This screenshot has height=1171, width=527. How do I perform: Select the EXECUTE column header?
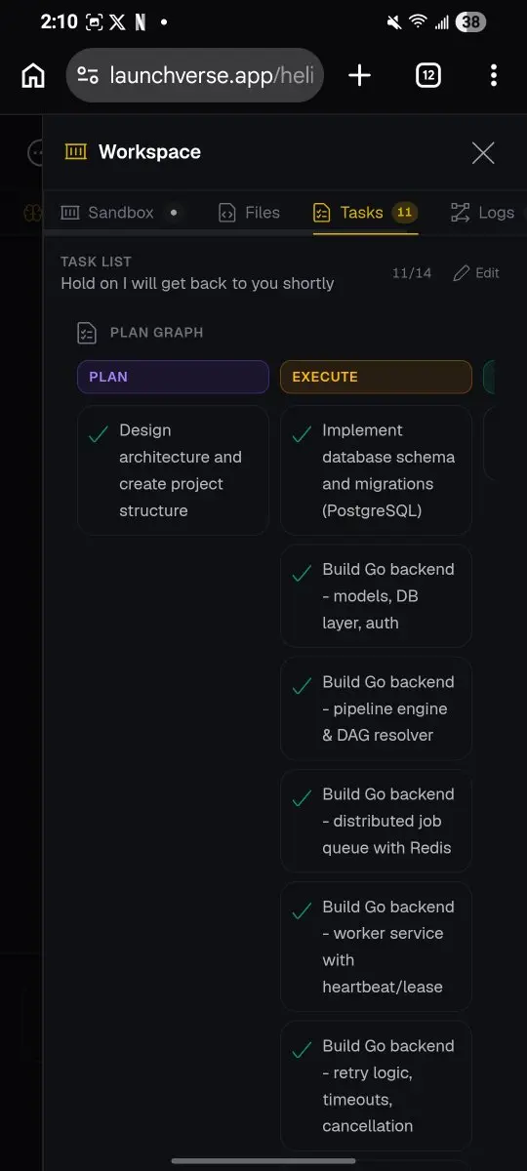376,377
